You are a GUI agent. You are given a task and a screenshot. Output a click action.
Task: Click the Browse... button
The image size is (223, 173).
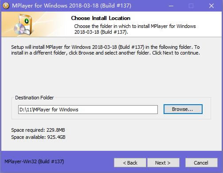(183, 109)
